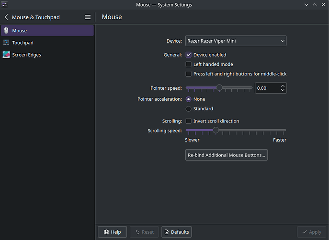This screenshot has width=329, height=240.
Task: Open the Touchpad settings page
Action: [47, 43]
